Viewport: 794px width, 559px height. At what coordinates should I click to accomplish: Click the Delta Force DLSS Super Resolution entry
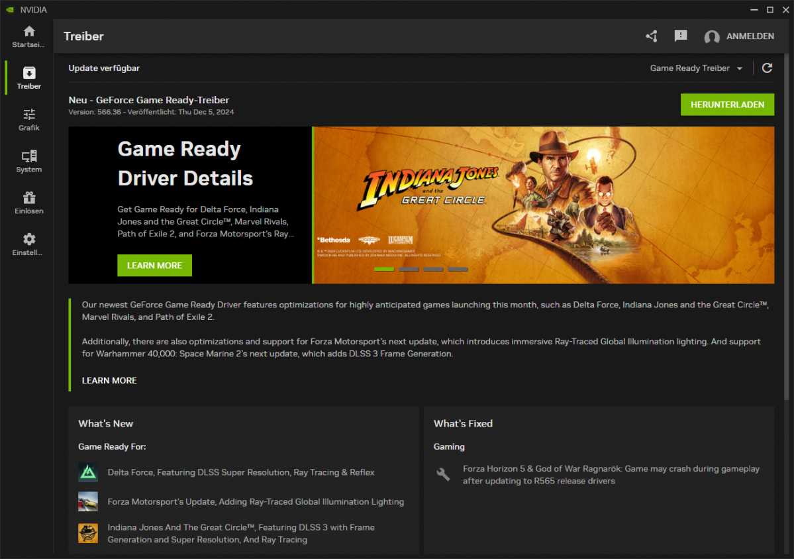(x=241, y=472)
